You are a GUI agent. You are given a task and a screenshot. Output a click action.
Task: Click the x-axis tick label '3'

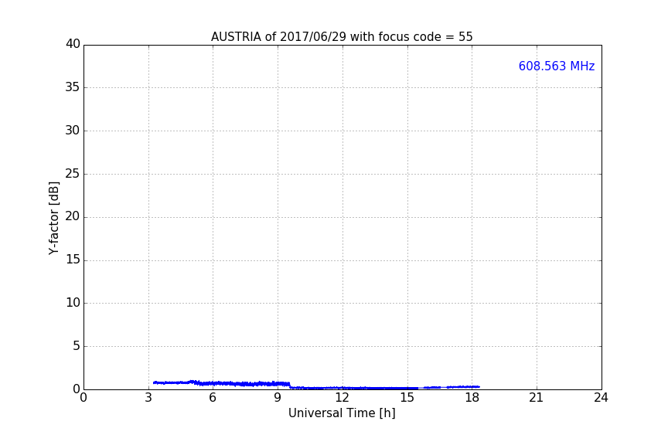click(148, 398)
